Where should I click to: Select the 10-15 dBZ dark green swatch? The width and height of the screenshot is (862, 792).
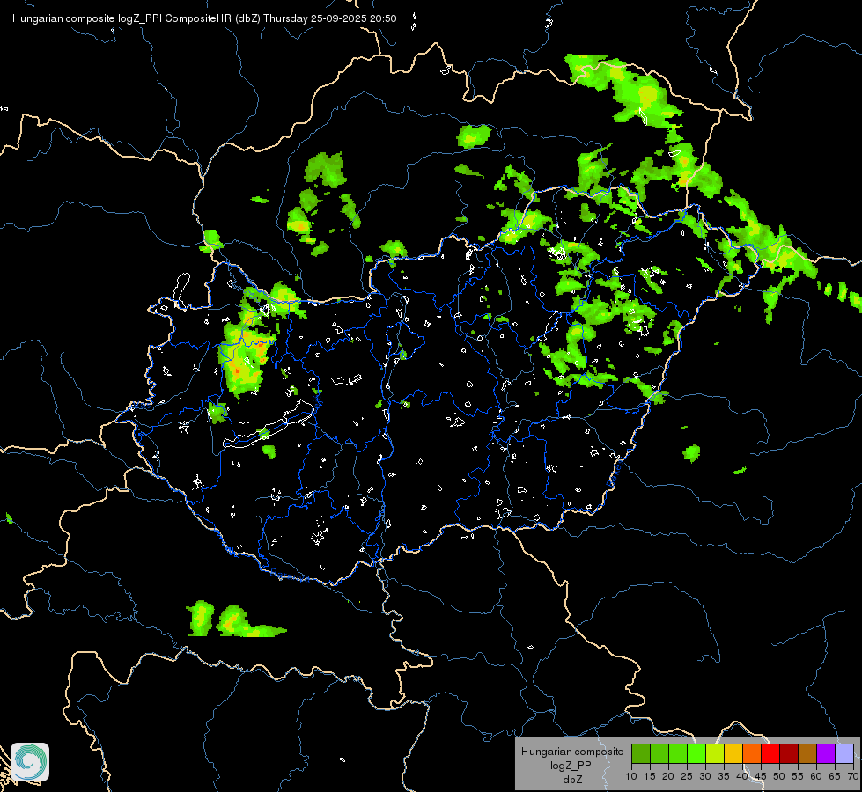641,753
